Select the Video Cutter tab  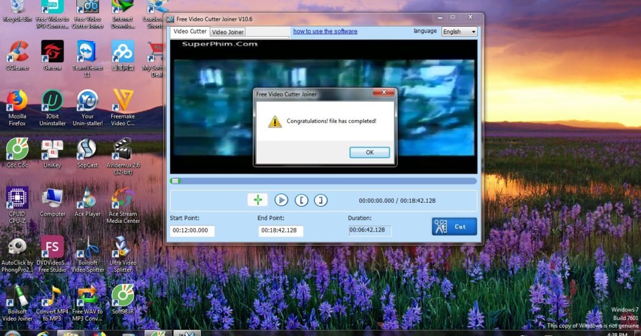coord(190,32)
